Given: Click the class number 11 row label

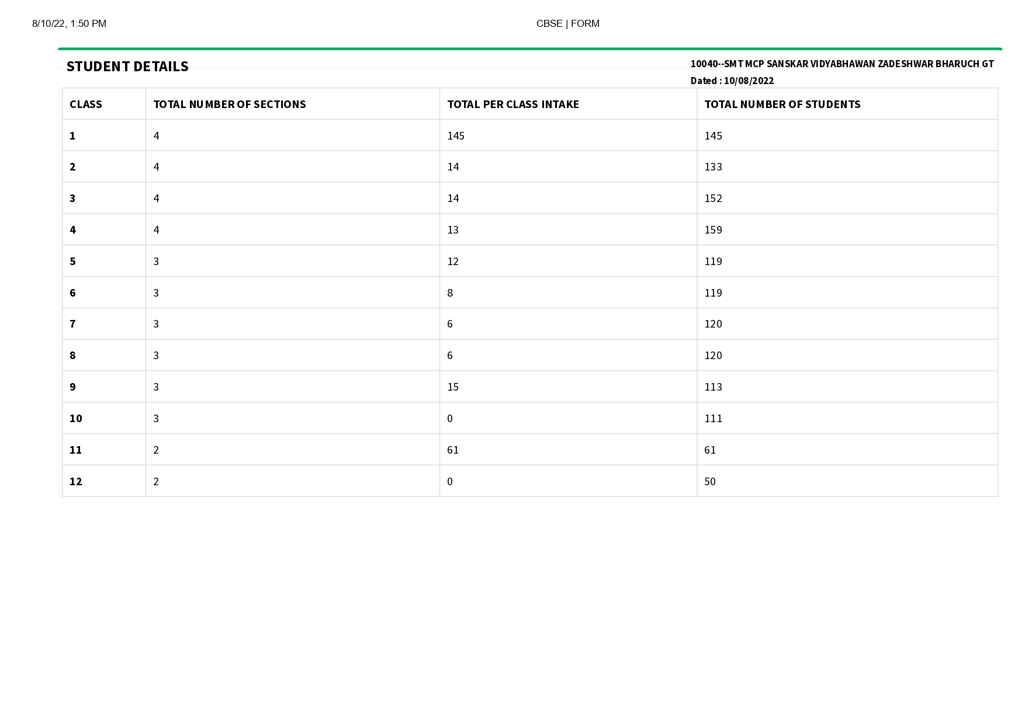Looking at the screenshot, I should [x=76, y=450].
